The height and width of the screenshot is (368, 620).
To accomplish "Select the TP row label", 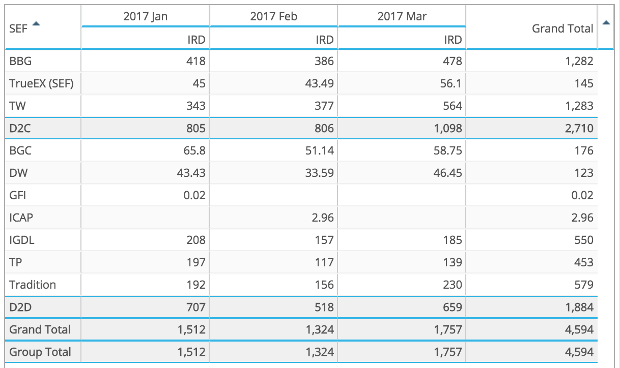I will point(16,262).
